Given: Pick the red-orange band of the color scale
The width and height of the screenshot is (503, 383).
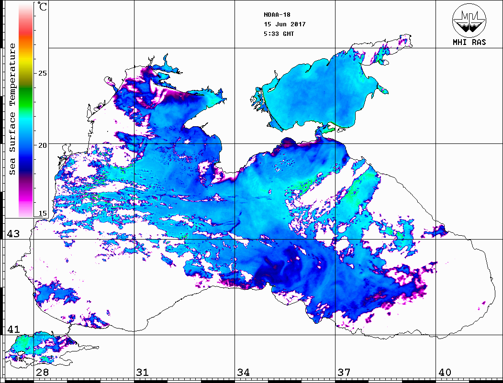Looking at the screenshot, I should pyautogui.click(x=26, y=37).
